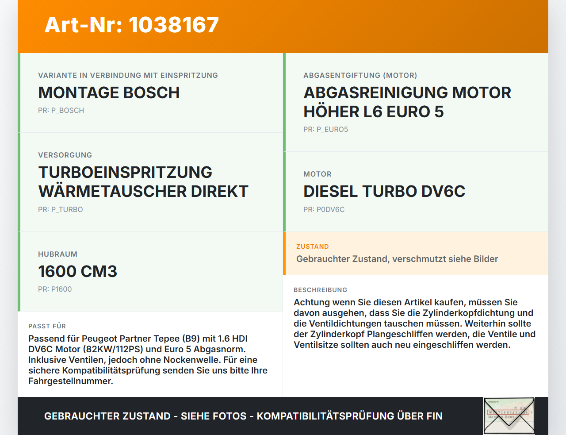This screenshot has width=566, height=435.
Task: Click the text Gebrauchter Zustand, verschmutzt siehe Bilder
Action: point(397,259)
